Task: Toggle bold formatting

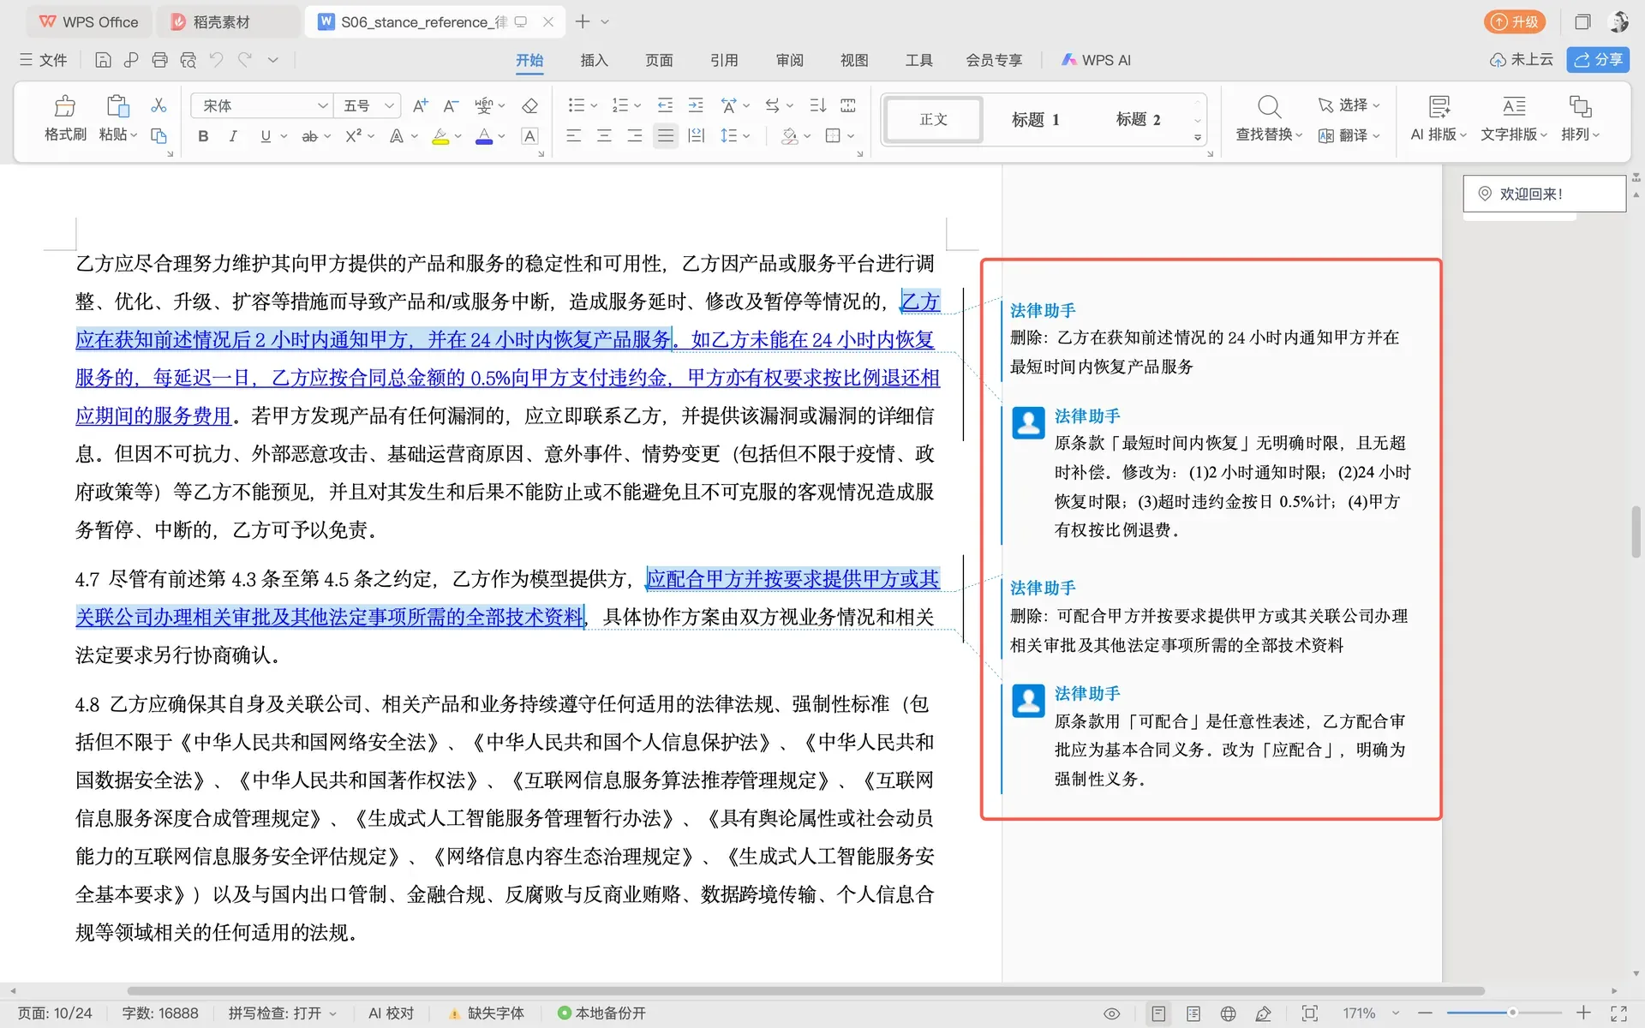Action: [203, 136]
